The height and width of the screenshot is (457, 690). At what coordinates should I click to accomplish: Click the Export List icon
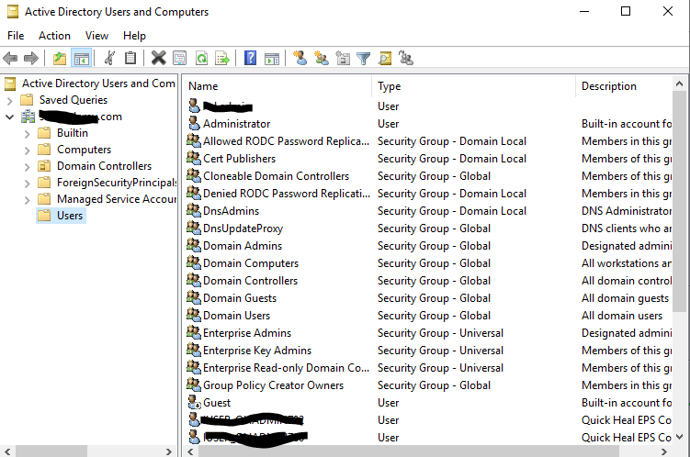click(x=222, y=58)
